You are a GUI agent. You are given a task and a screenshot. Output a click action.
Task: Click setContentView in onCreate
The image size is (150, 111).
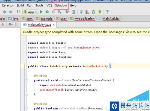click(x=50, y=90)
